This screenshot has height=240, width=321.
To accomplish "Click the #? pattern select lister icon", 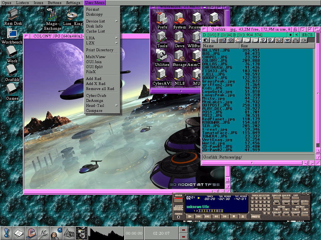I will tap(222, 40).
